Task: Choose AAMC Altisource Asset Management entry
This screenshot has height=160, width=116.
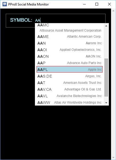Action: (70, 28)
